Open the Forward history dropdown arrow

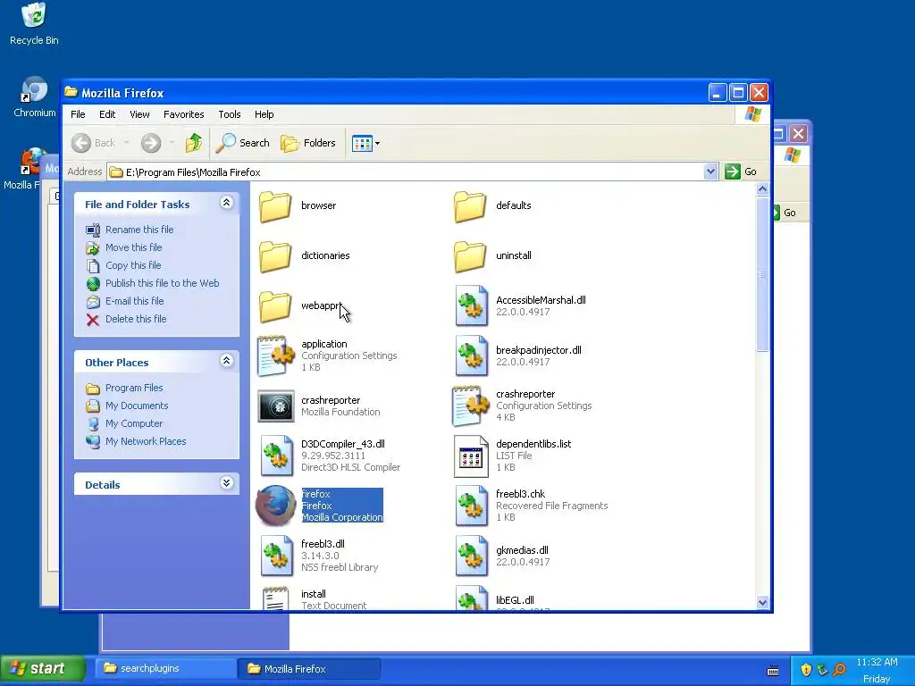(172, 143)
